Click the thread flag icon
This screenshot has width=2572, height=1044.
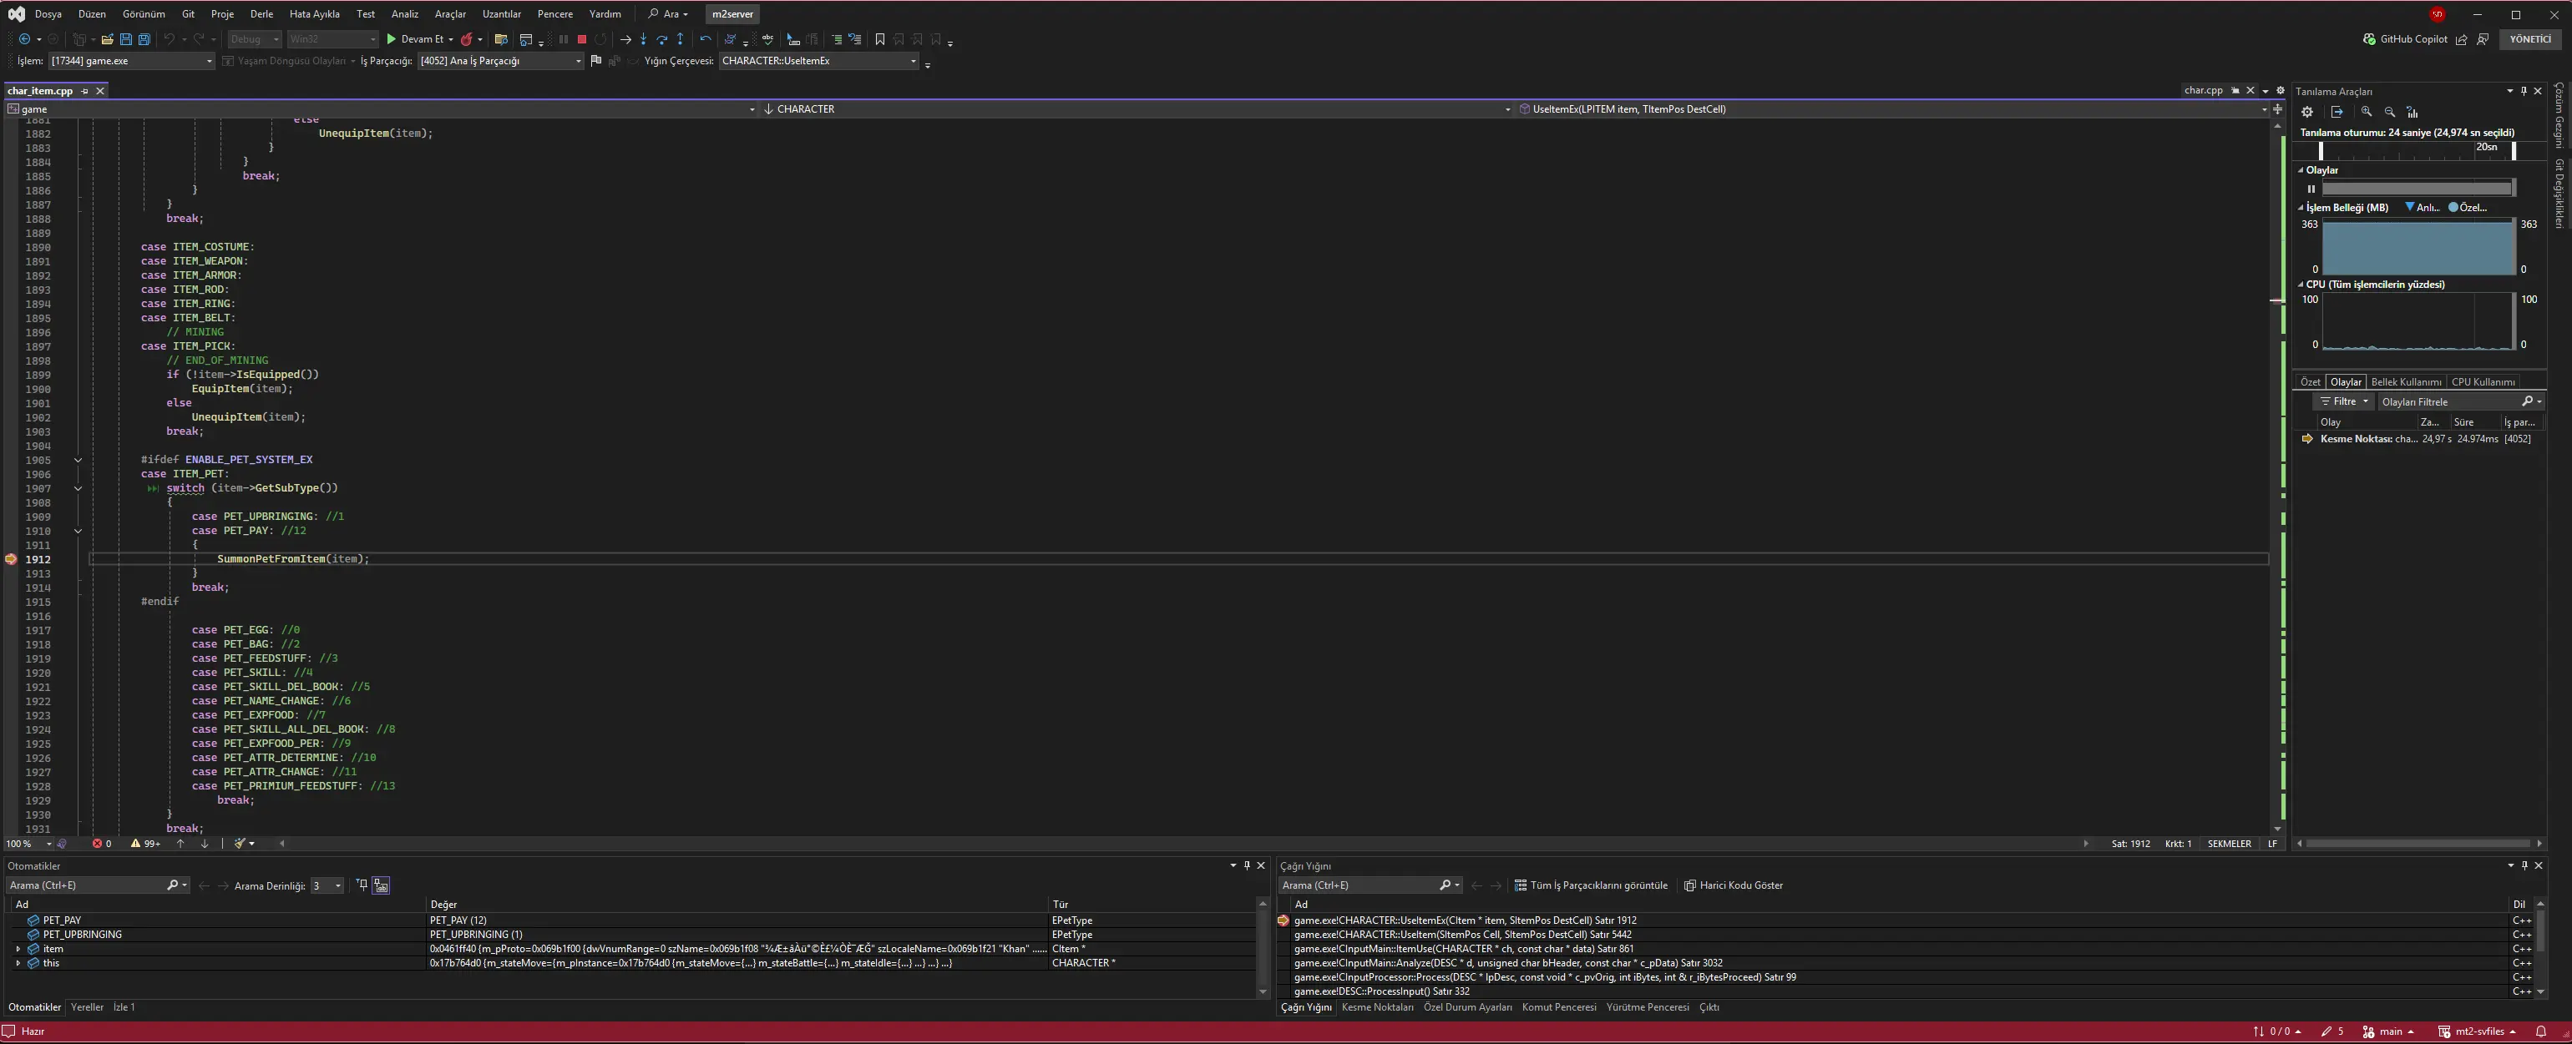[596, 61]
